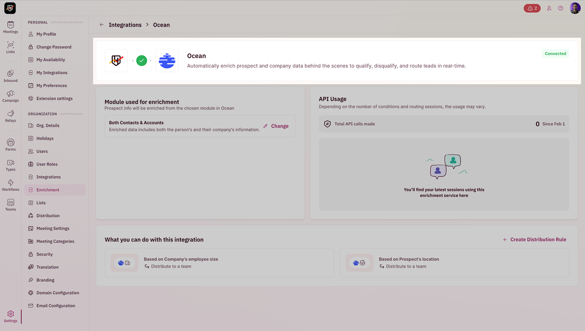Select Enrichment in the sidebar

point(55,190)
